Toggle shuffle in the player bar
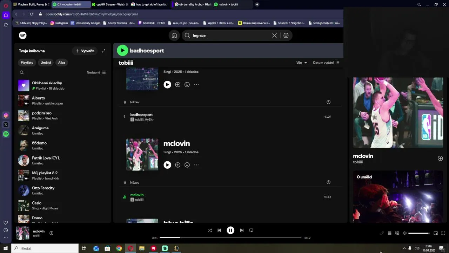Viewport: 449px width, 253px height. [x=210, y=231]
